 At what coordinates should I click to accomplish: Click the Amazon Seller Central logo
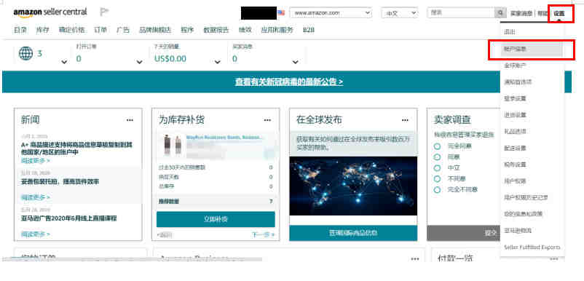(50, 12)
